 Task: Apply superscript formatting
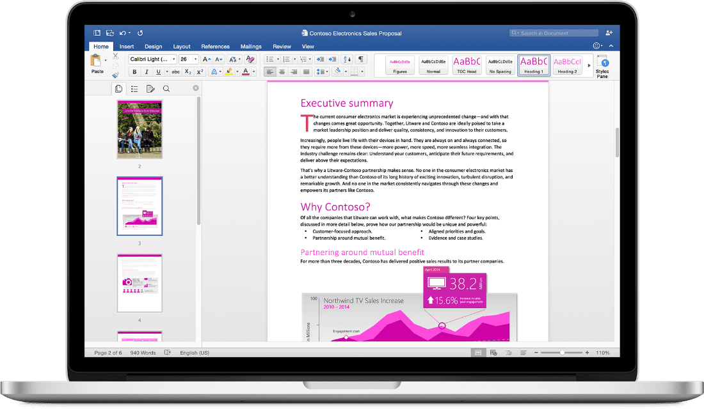(200, 72)
